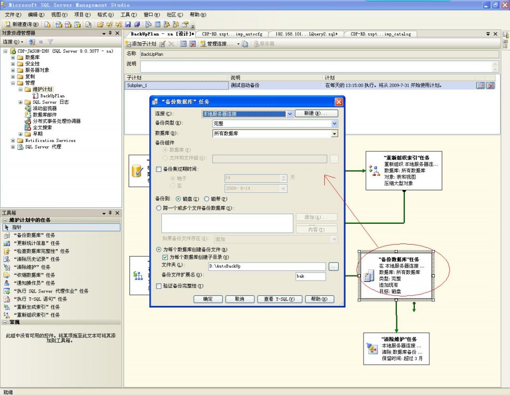Select the 磁带 (Tape) radio button
Image resolution: width=510 pixels, height=396 pixels.
point(207,199)
